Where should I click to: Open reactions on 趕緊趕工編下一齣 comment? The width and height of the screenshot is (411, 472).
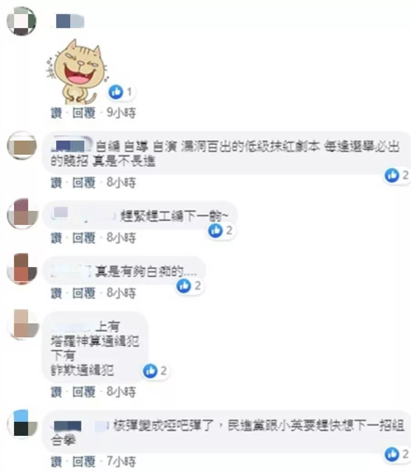[221, 231]
